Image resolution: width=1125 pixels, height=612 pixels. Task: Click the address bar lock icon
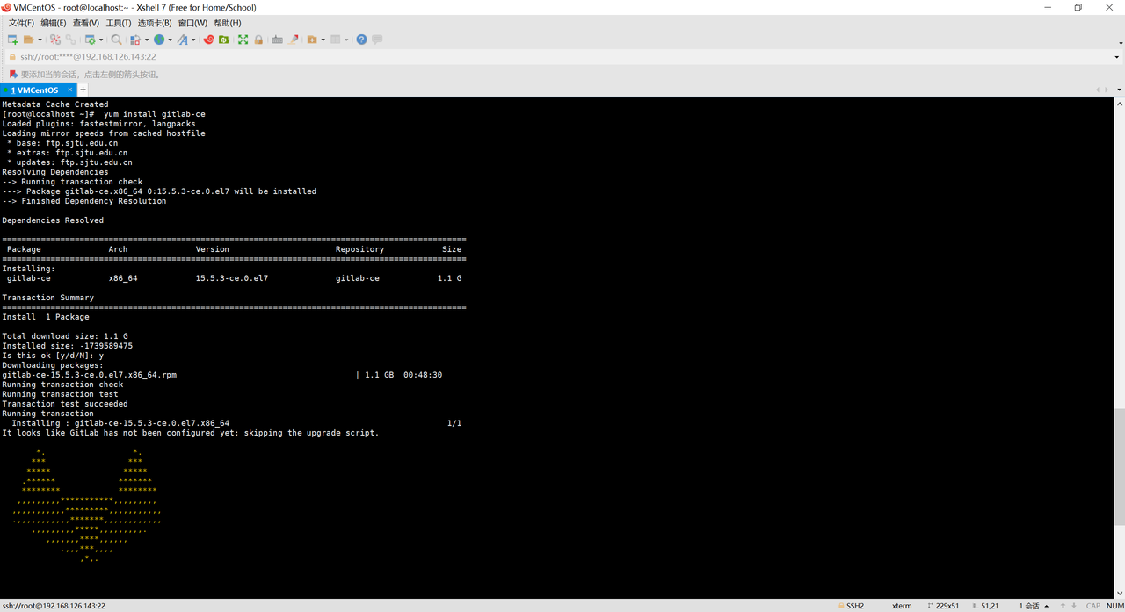point(11,57)
